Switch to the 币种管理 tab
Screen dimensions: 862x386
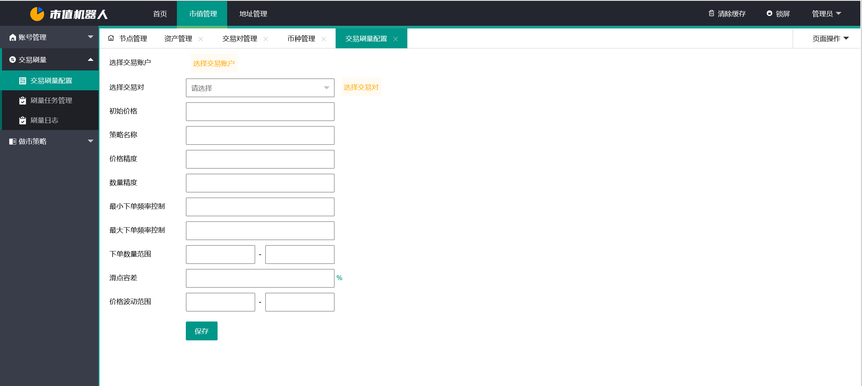pyautogui.click(x=301, y=39)
